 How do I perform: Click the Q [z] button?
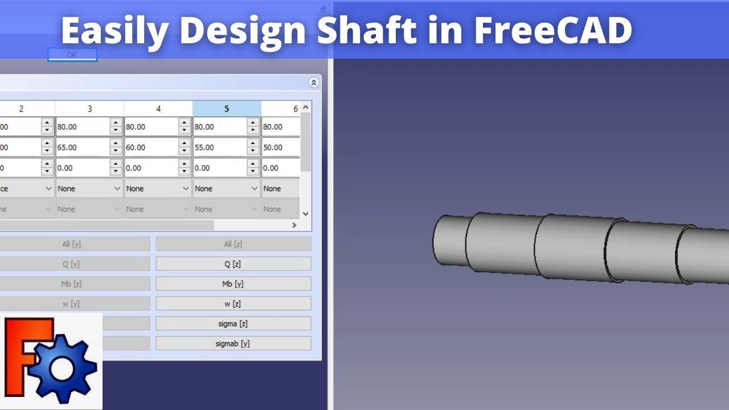pos(234,264)
